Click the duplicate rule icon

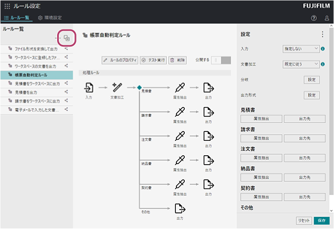coord(67,38)
